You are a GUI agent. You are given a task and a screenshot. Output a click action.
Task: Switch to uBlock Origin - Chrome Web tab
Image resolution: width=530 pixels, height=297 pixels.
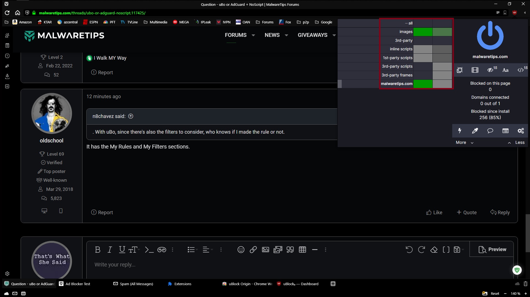point(247,284)
